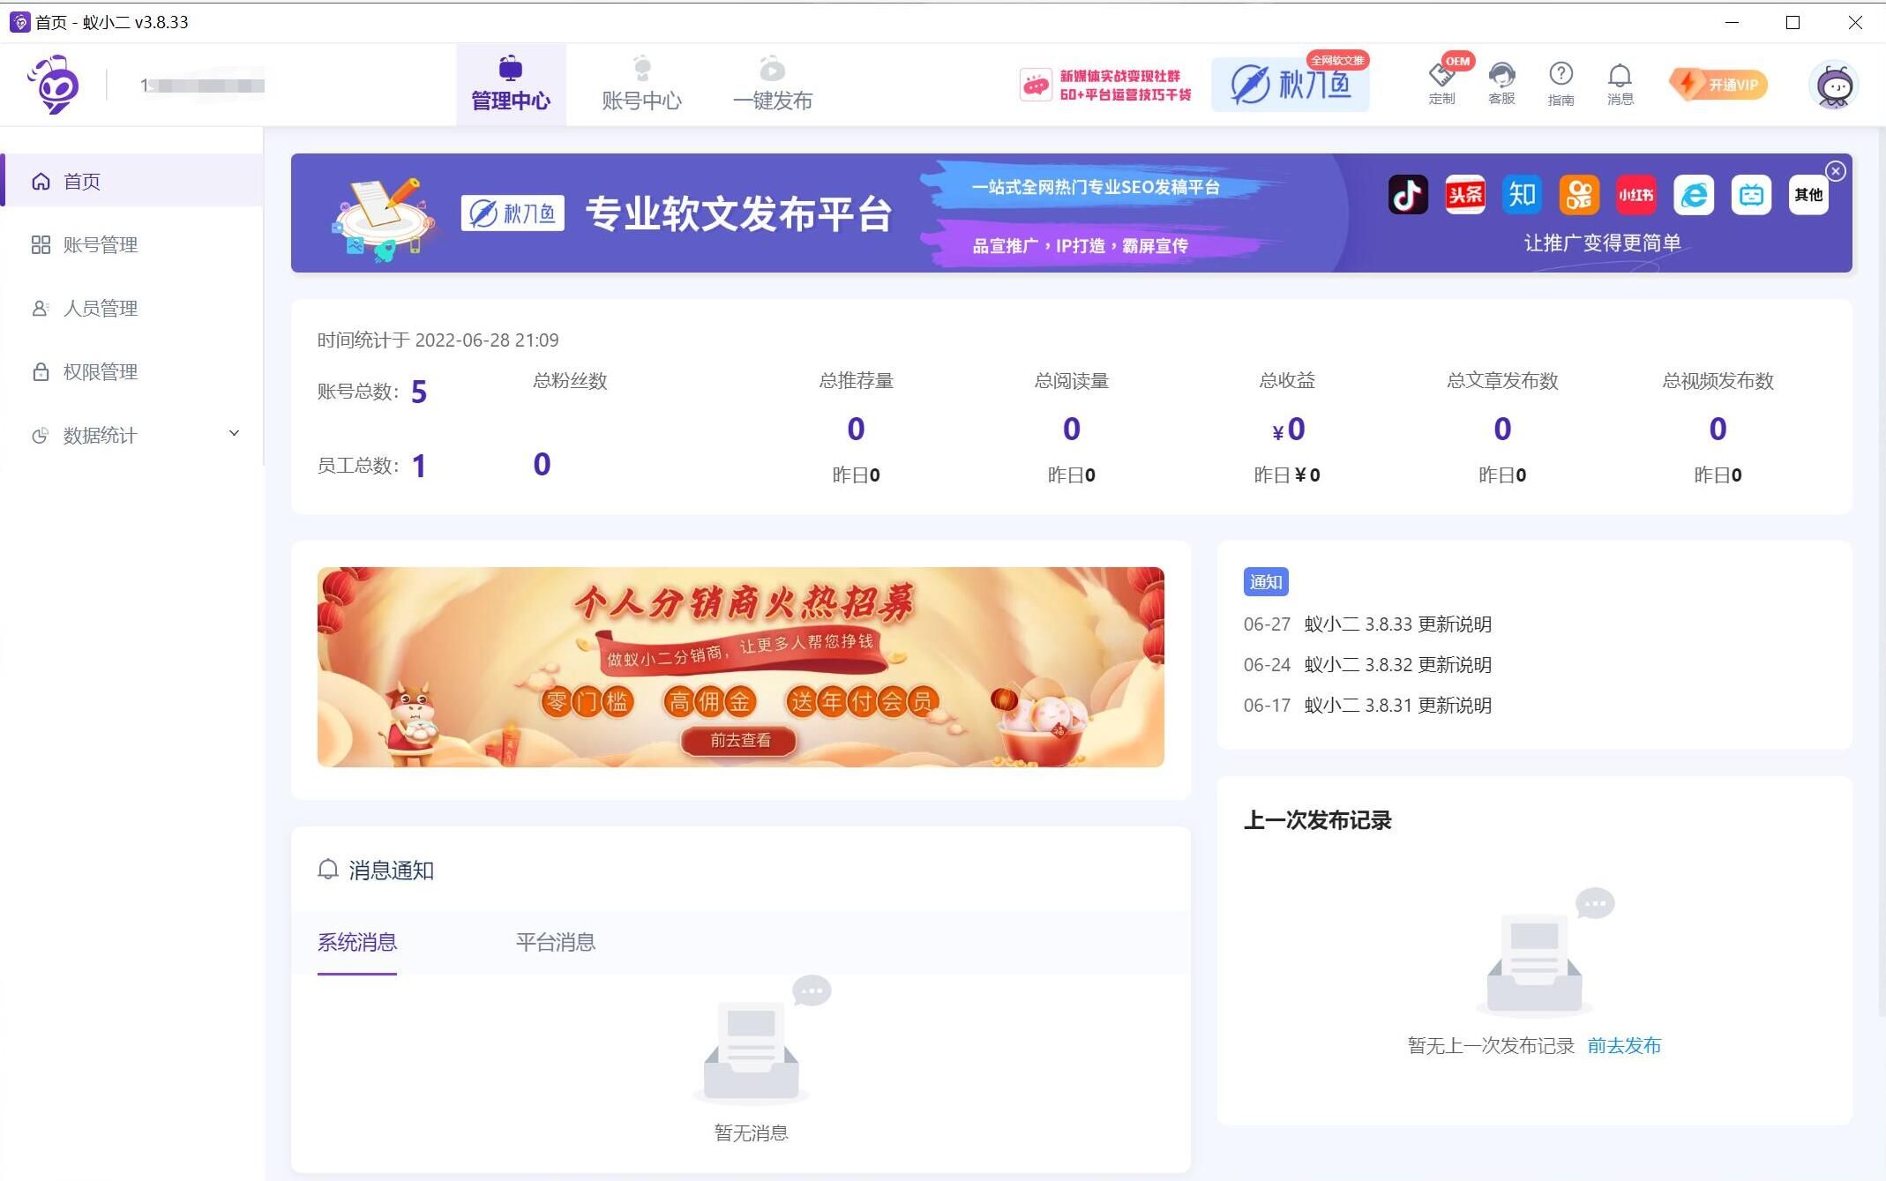The height and width of the screenshot is (1181, 1886).
Task: Click the 秋刀鱼 logo in purple banner
Action: tap(513, 213)
